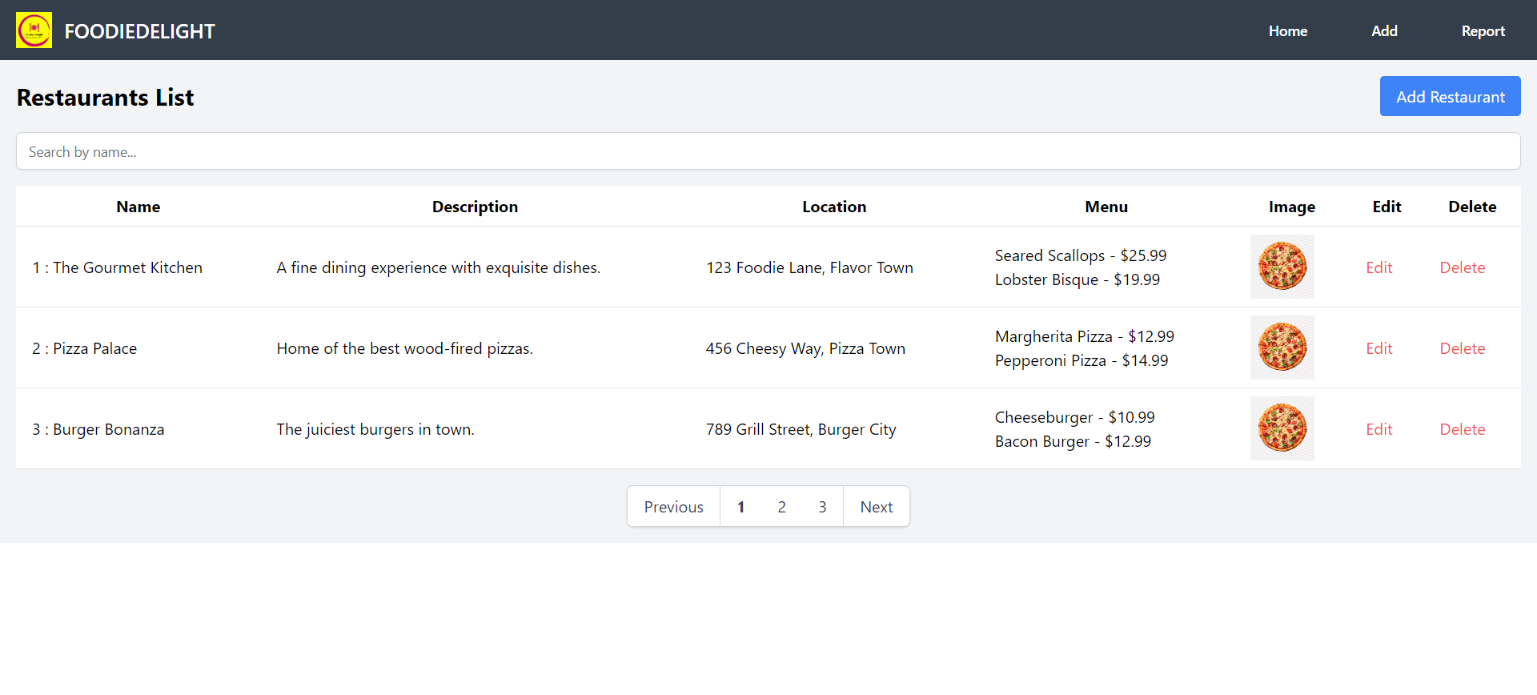1537x695 pixels.
Task: Click the Menu column header
Action: tap(1106, 207)
